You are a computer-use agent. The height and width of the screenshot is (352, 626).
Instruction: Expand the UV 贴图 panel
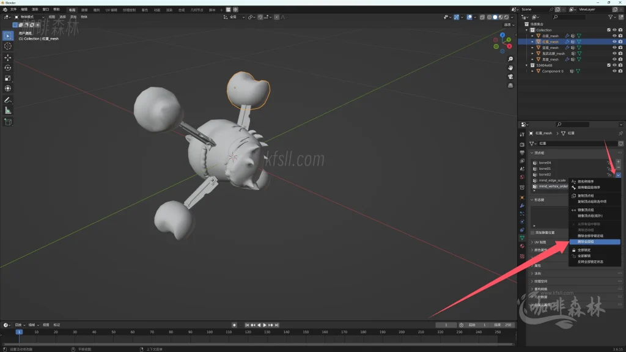pos(532,242)
